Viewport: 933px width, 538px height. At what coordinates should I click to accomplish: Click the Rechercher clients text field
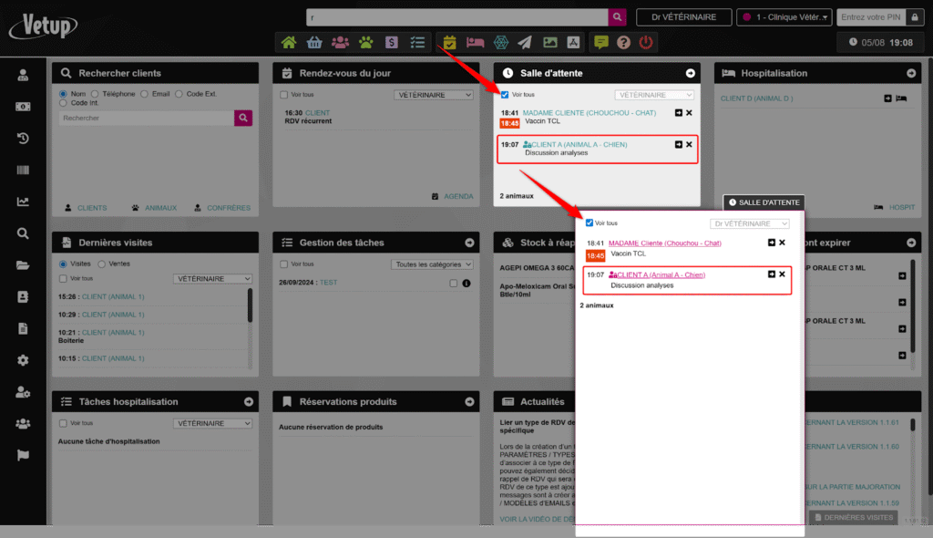pos(146,118)
